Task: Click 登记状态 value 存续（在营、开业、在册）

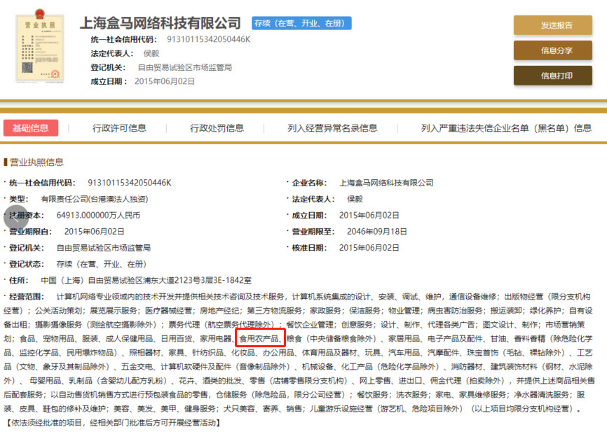Action: click(102, 264)
